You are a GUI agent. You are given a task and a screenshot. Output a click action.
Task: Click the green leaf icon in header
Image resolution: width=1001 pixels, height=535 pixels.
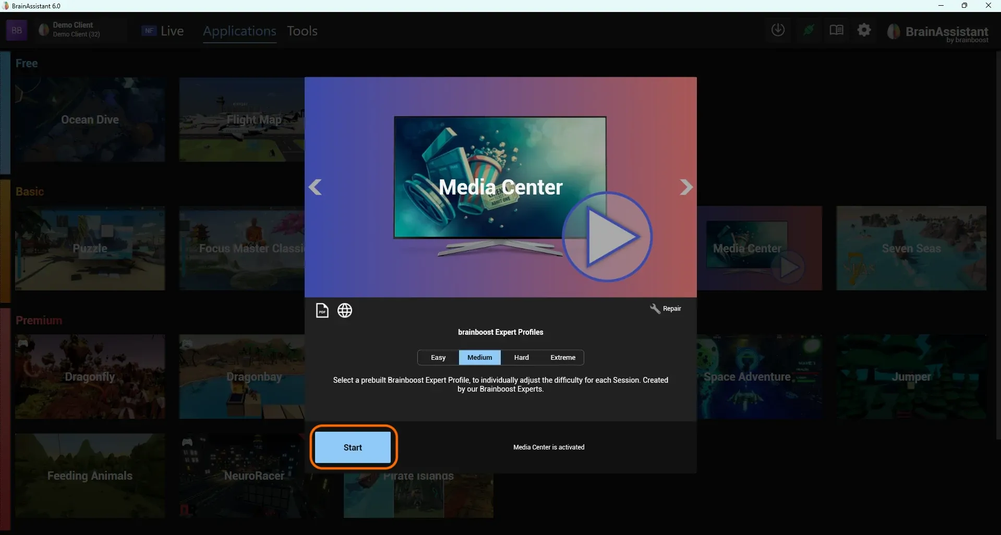point(809,30)
